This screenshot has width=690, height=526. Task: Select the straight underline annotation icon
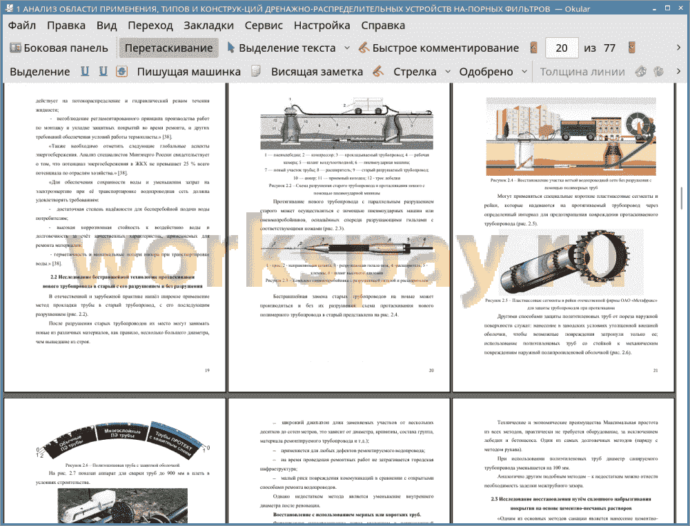(85, 72)
